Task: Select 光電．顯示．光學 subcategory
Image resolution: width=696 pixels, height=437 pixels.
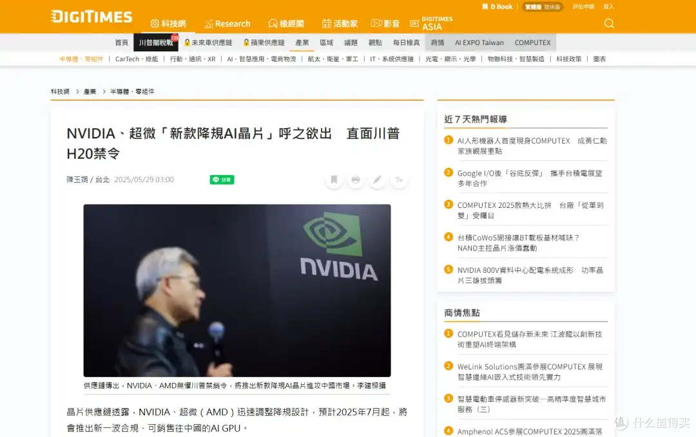Action: pos(450,59)
